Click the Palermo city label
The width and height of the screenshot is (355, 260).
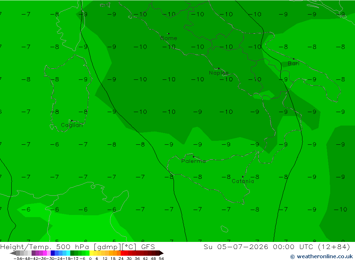pyautogui.click(x=193, y=161)
